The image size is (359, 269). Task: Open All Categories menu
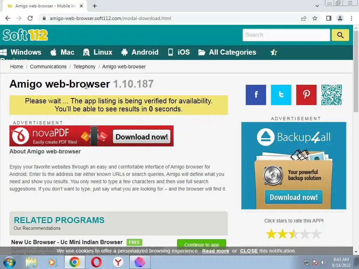tap(227, 52)
